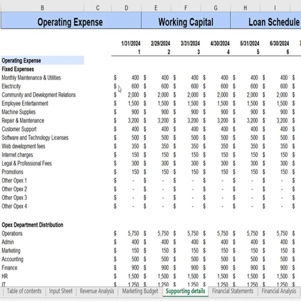Viewport: 301px width, 301px height.
Task: Click the Supporting details active tab
Action: [186, 291]
